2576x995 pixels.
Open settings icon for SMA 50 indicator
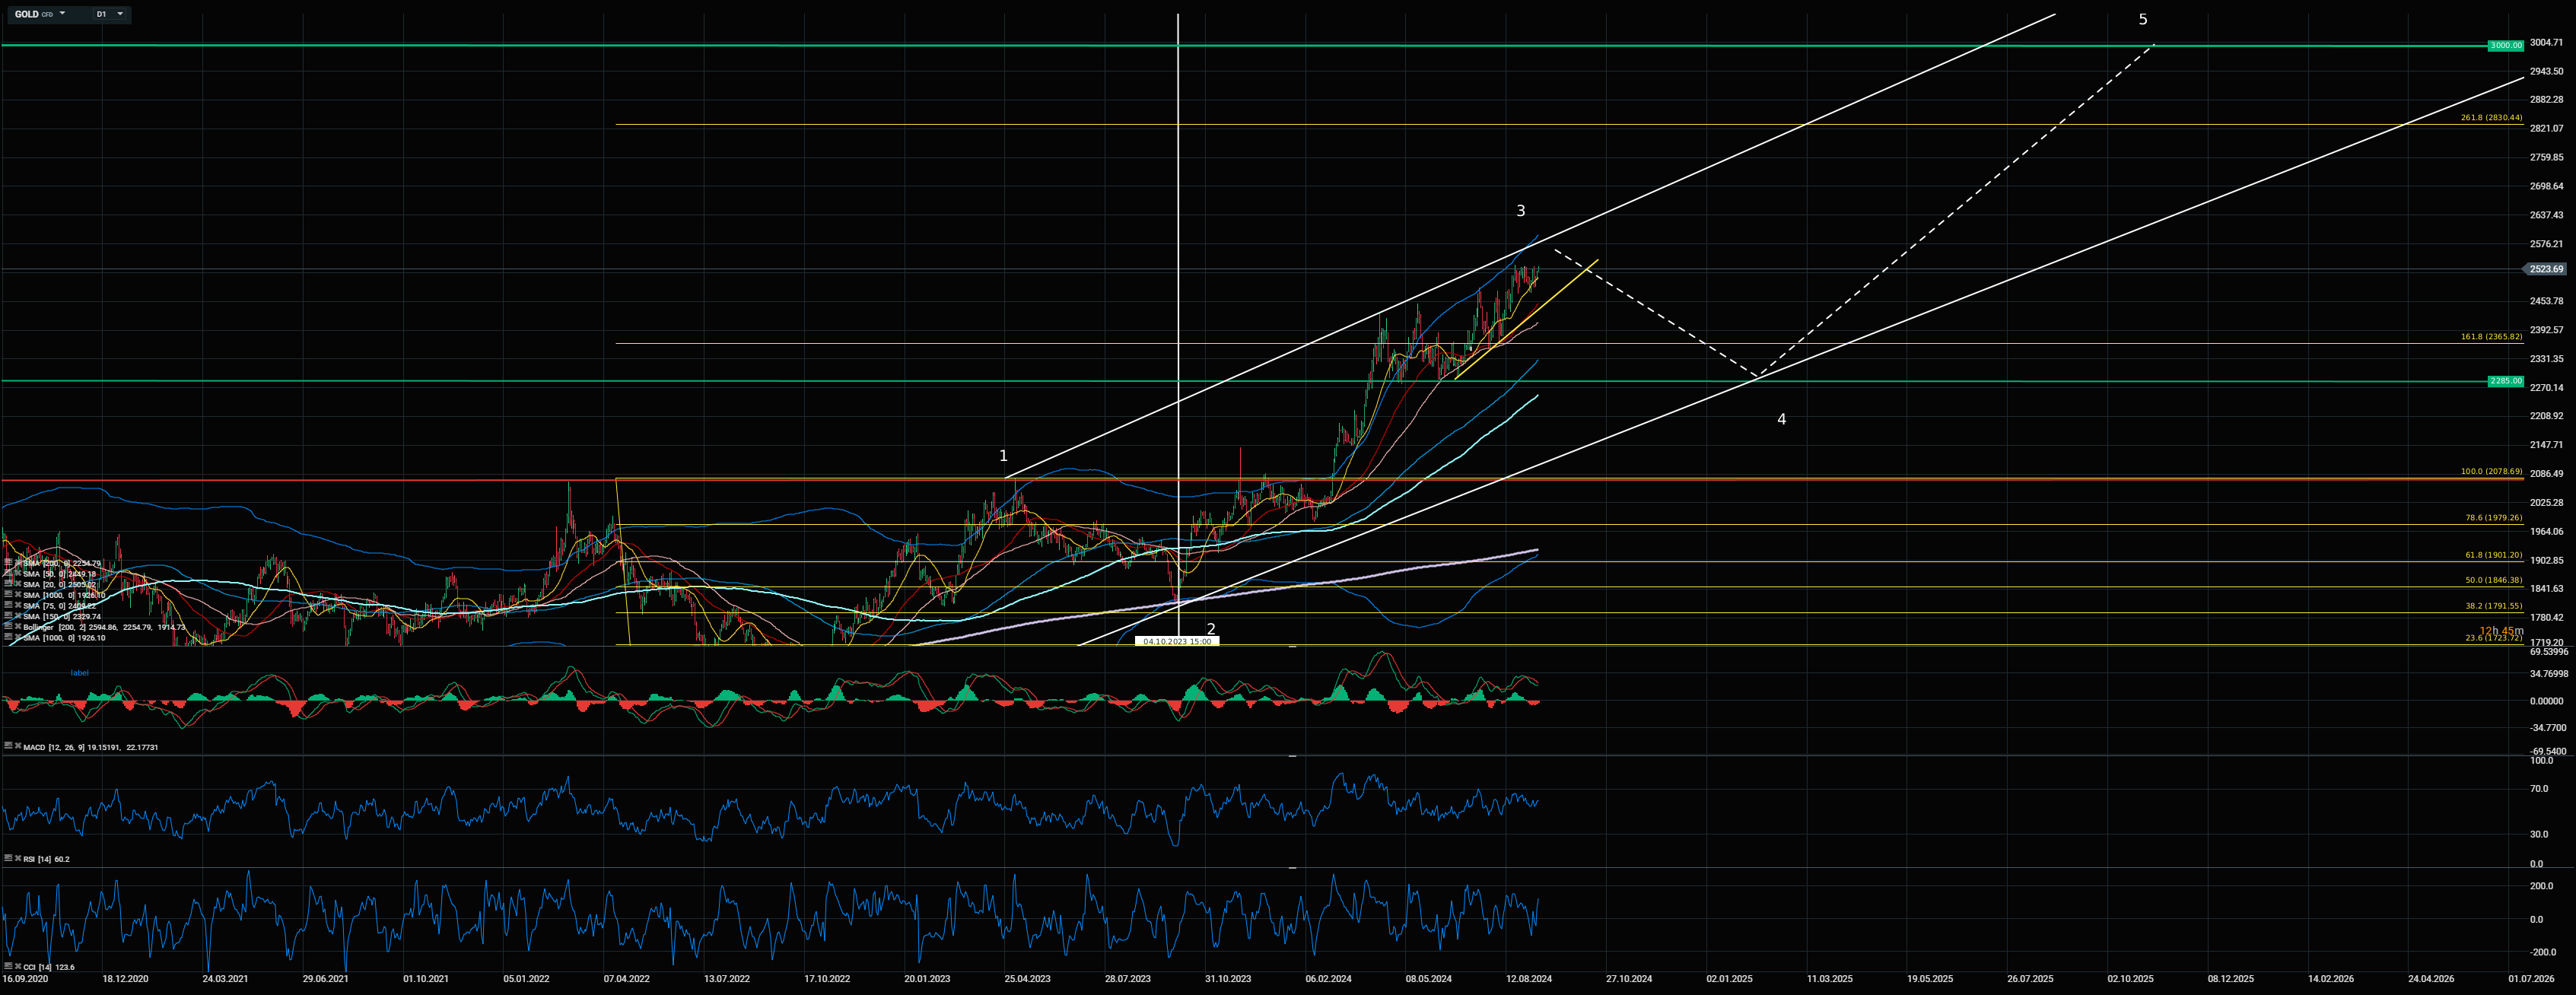click(8, 574)
